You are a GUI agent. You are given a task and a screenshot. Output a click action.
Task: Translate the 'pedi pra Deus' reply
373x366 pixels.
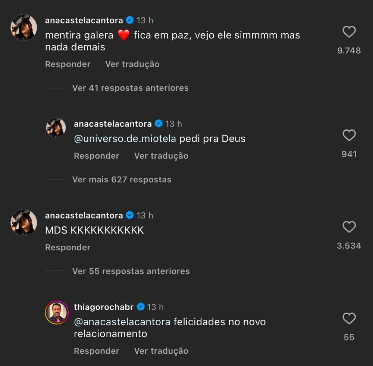click(161, 156)
